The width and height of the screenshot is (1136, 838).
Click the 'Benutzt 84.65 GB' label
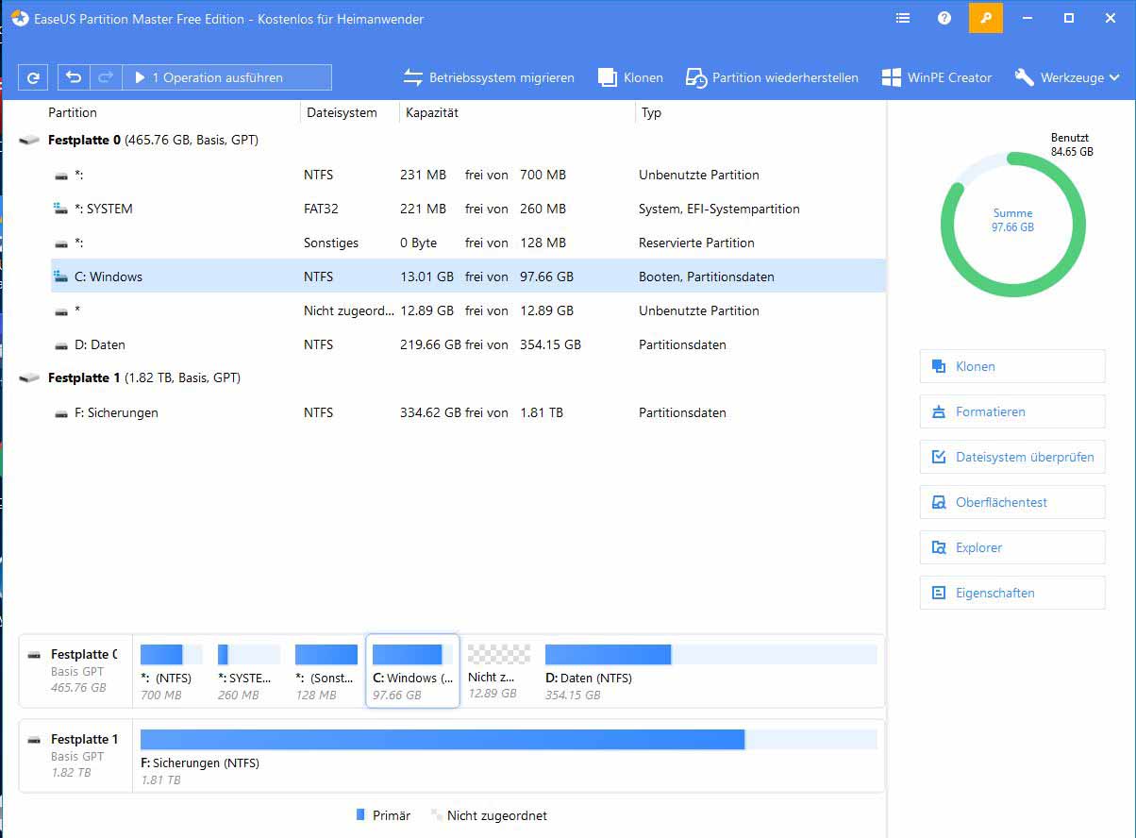[1072, 144]
